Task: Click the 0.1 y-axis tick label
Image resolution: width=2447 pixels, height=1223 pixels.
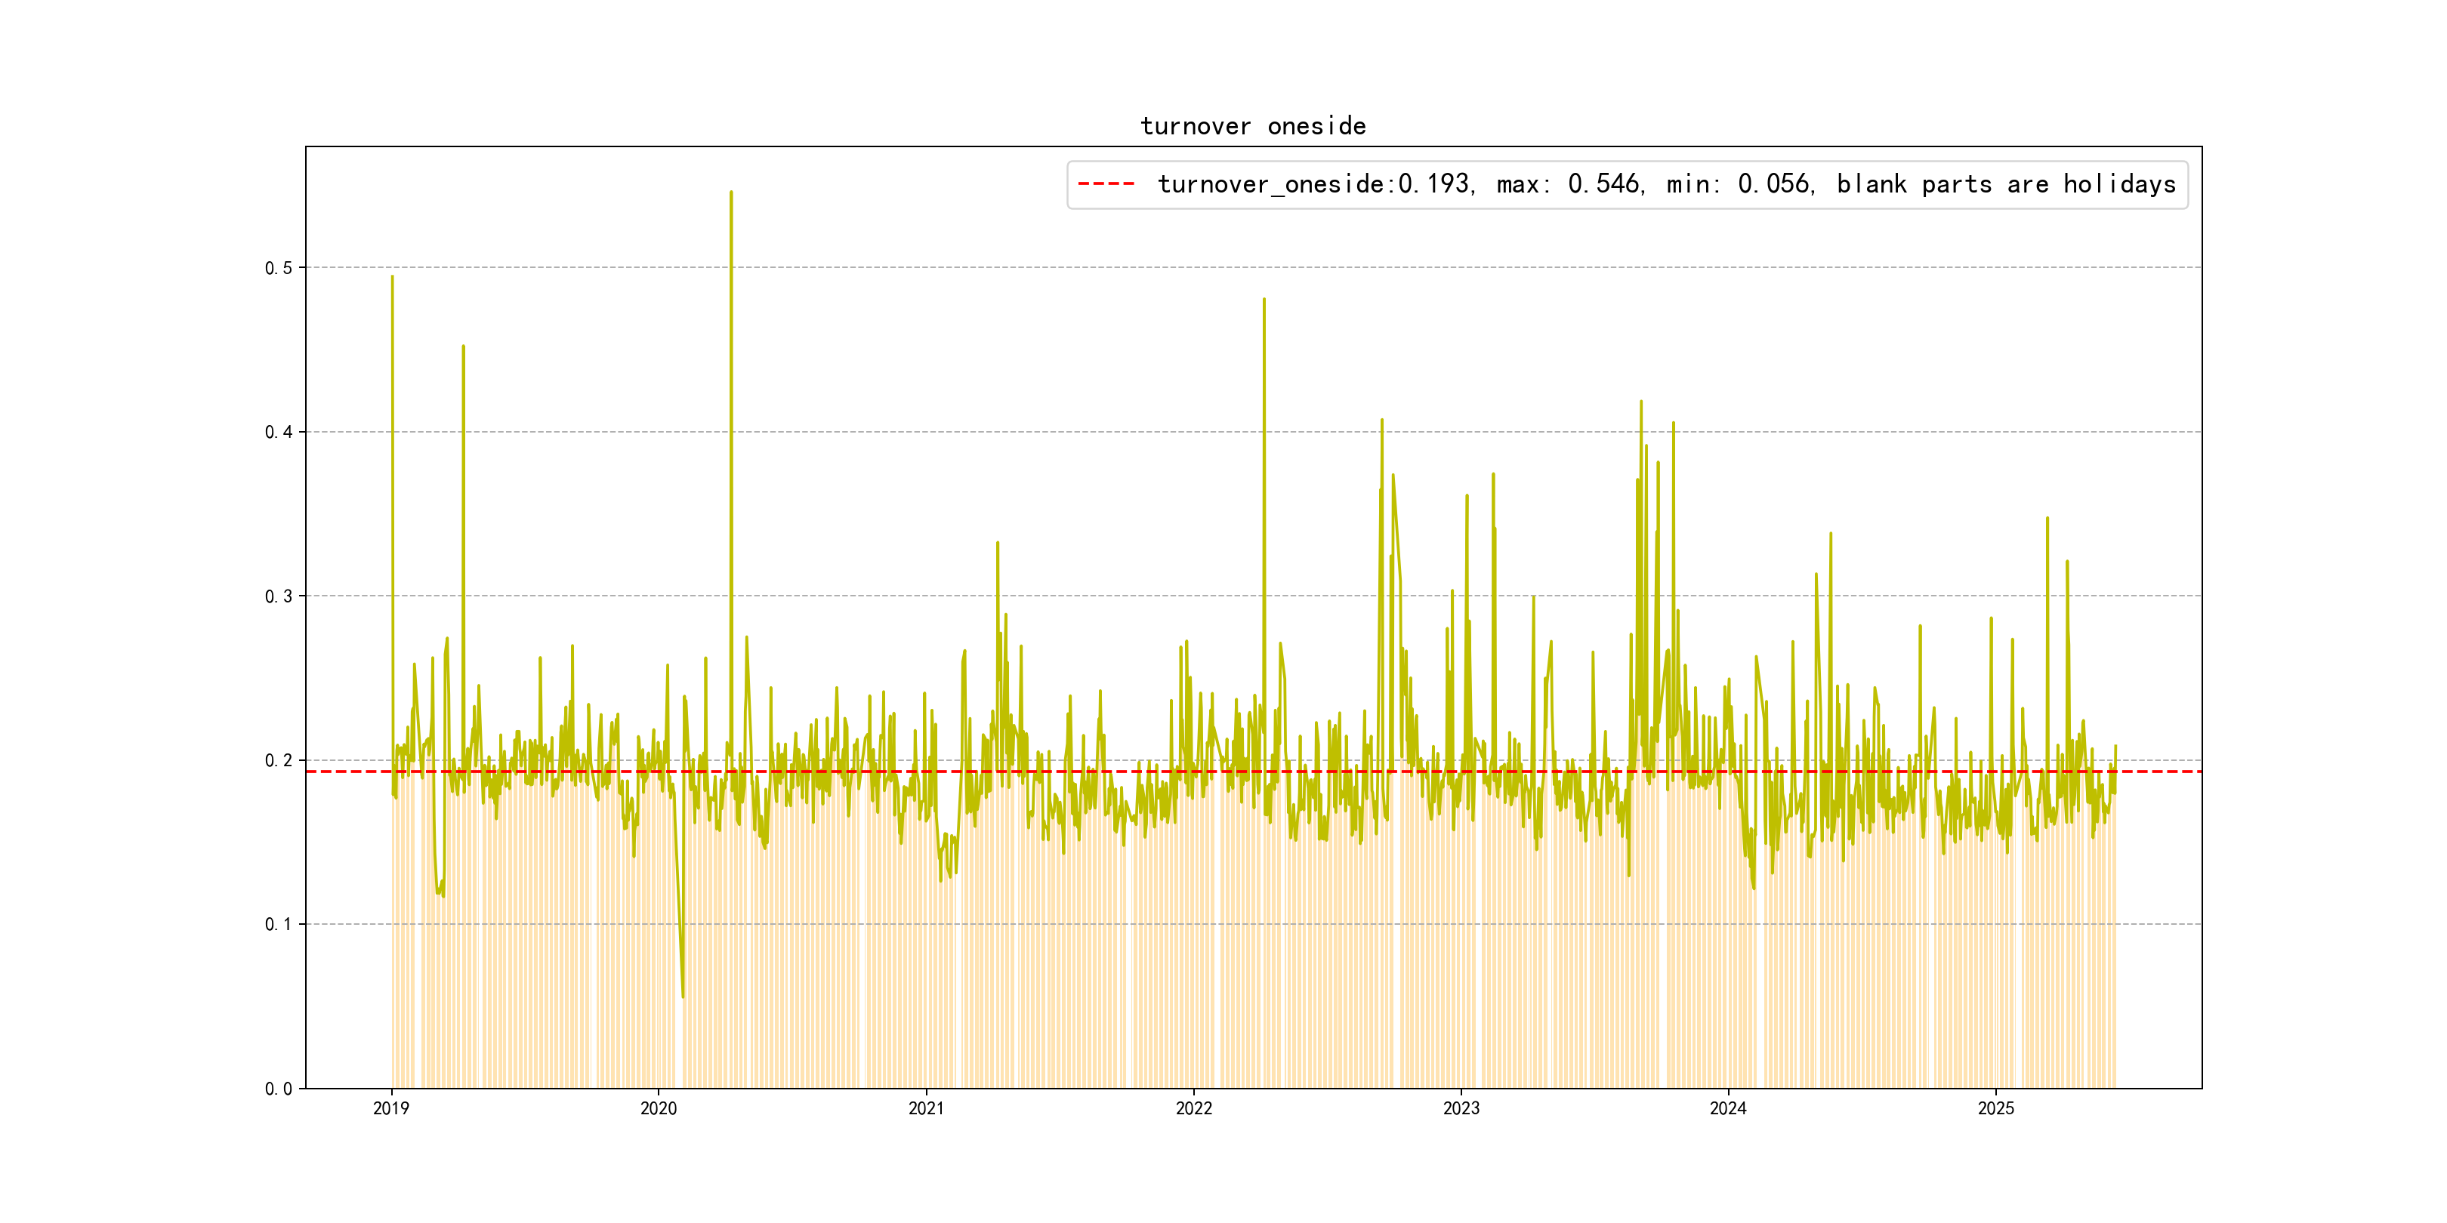Action: click(279, 925)
